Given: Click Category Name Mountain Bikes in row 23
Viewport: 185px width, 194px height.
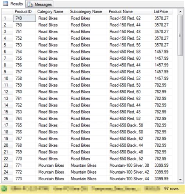Looking at the screenshot, I should click(x=51, y=166).
